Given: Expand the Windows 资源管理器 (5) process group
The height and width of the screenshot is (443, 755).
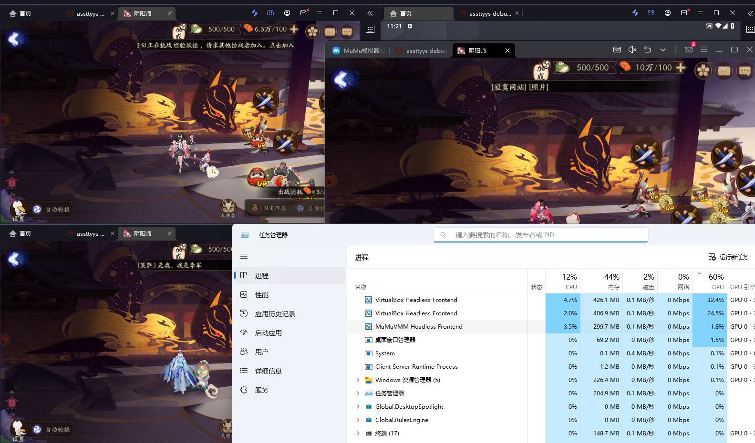Looking at the screenshot, I should [x=358, y=380].
